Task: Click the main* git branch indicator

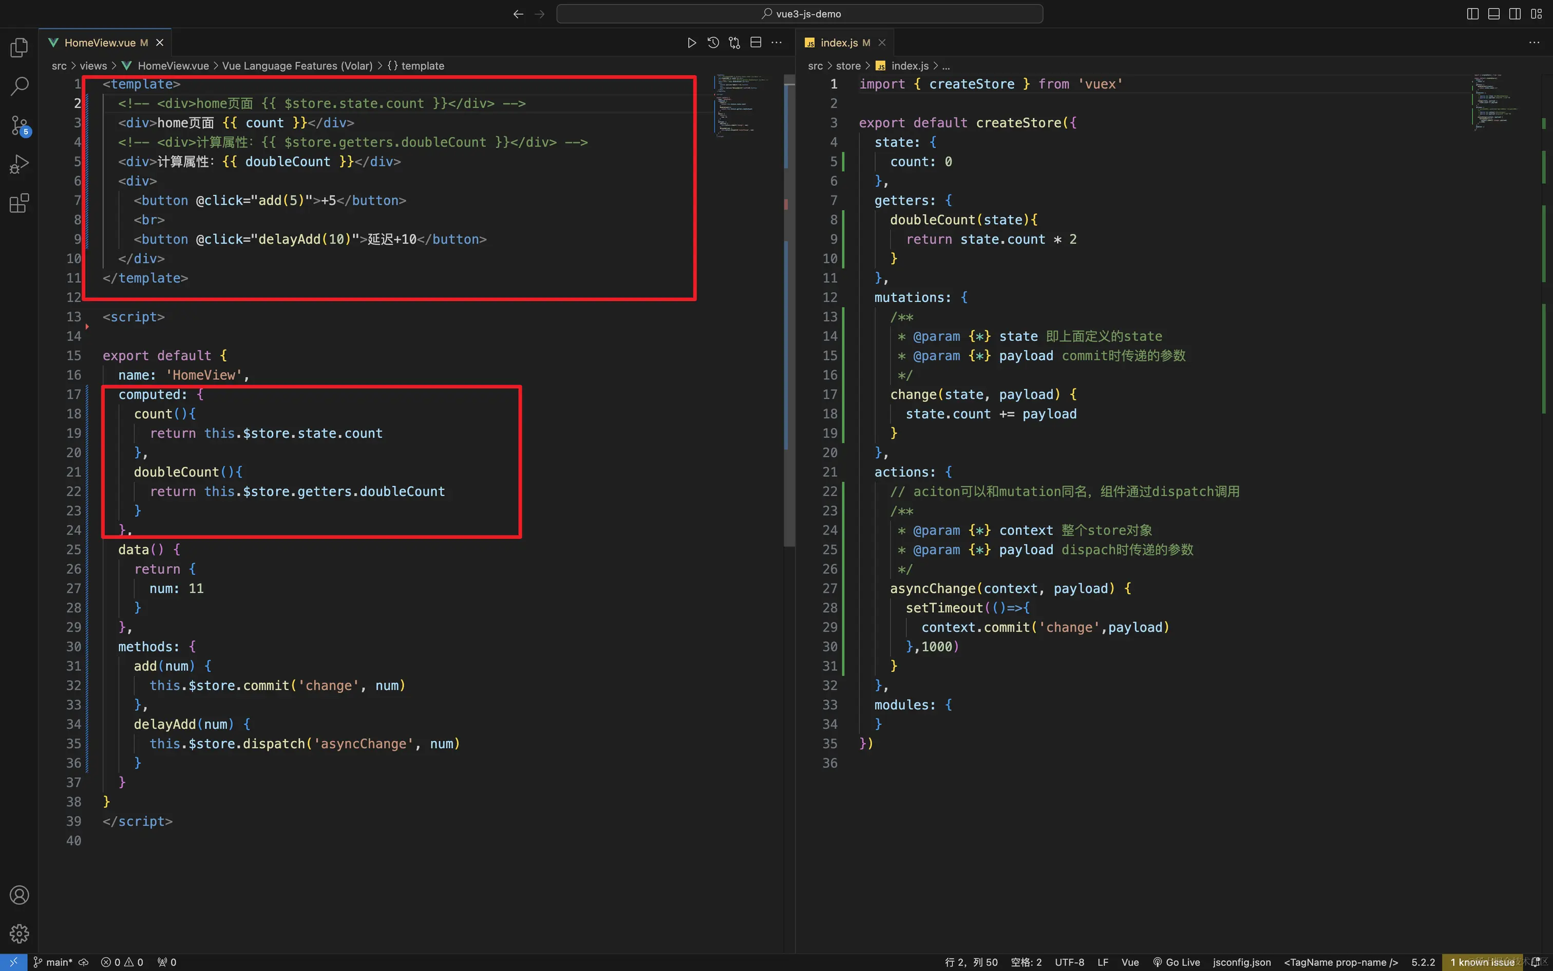Action: pos(53,962)
